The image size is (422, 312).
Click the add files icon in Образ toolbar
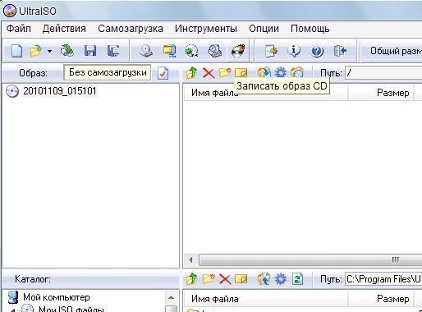point(264,73)
